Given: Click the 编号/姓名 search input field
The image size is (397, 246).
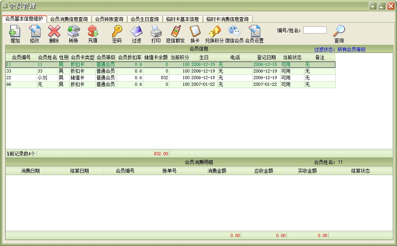Looking at the screenshot, I should pyautogui.click(x=315, y=30).
